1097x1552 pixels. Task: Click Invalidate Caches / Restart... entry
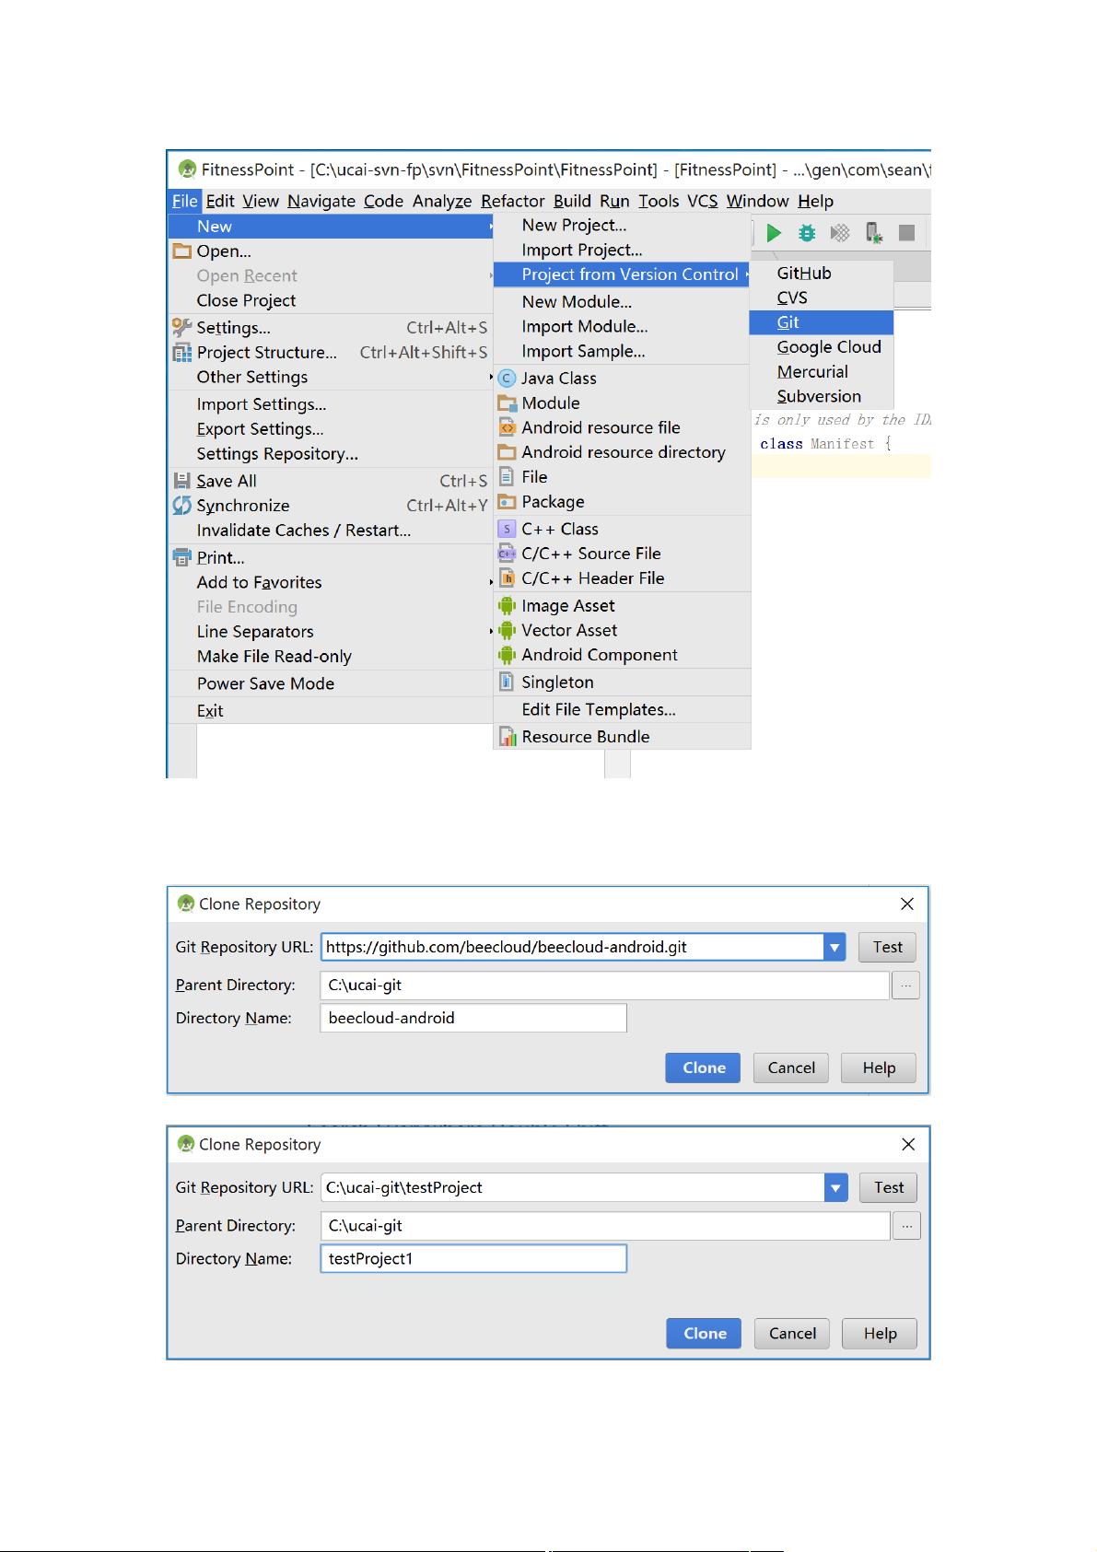click(331, 531)
